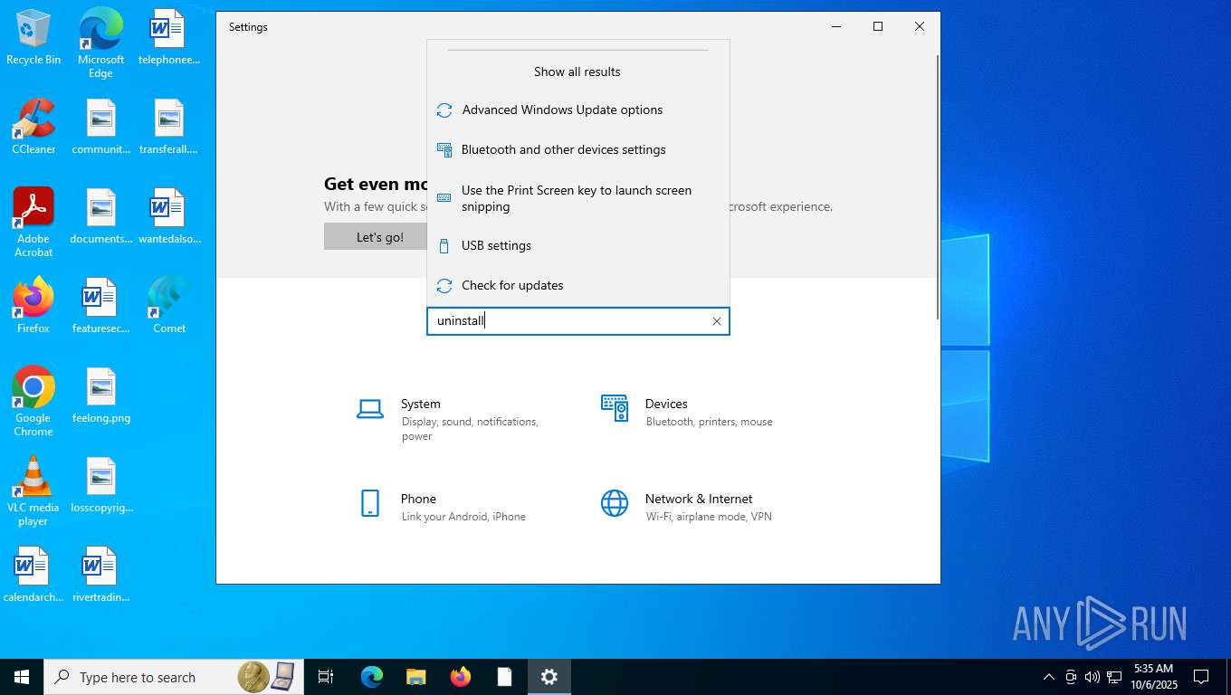Select the feelong.png file icon
Screen dimensions: 1231x695
coord(100,395)
